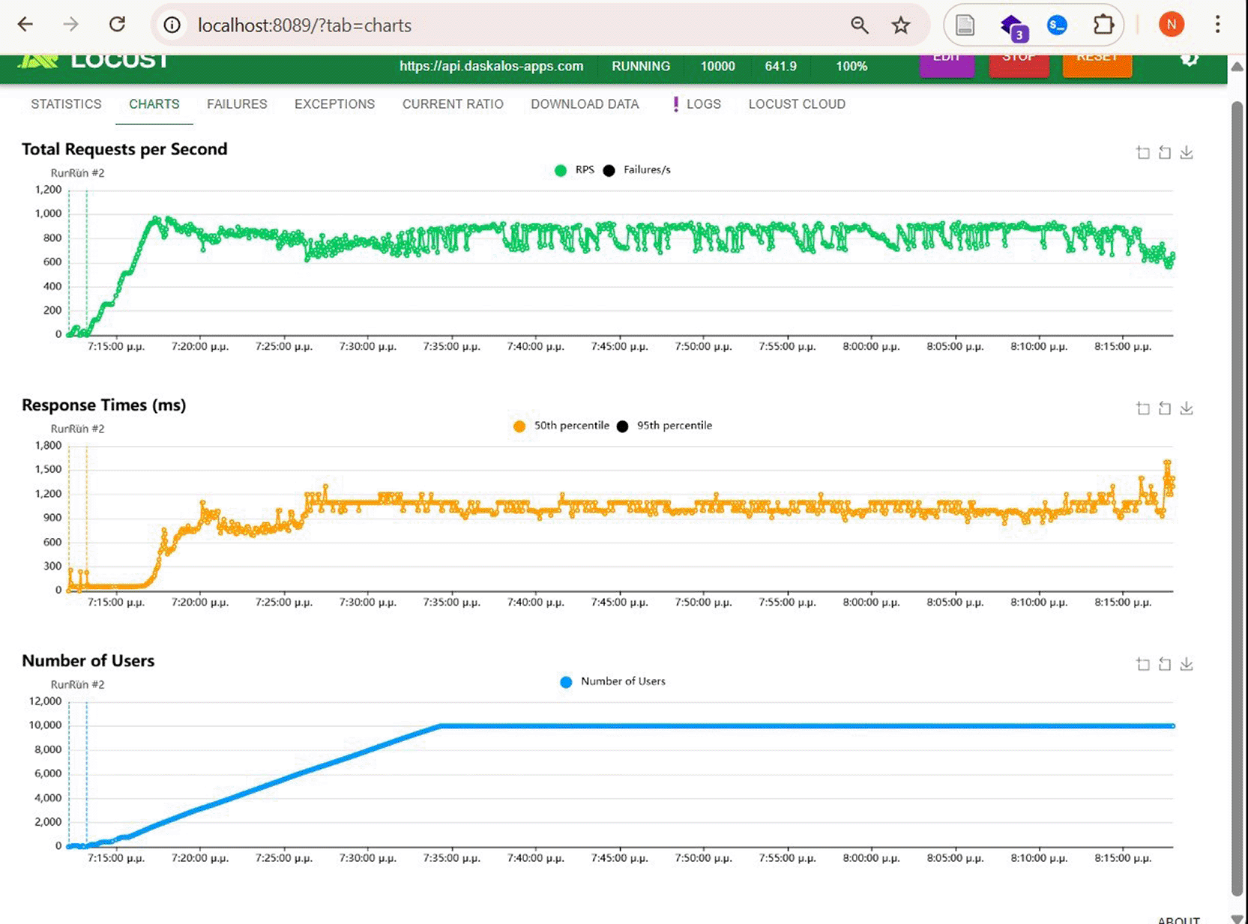The width and height of the screenshot is (1248, 924).
Task: Activate zoom tool on Response Times chart
Action: pos(1143,408)
